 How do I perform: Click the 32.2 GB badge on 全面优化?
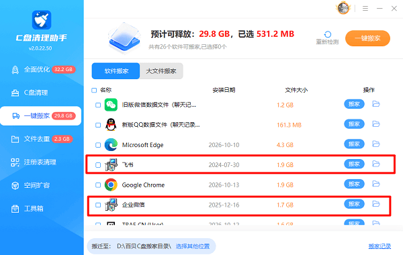click(64, 69)
